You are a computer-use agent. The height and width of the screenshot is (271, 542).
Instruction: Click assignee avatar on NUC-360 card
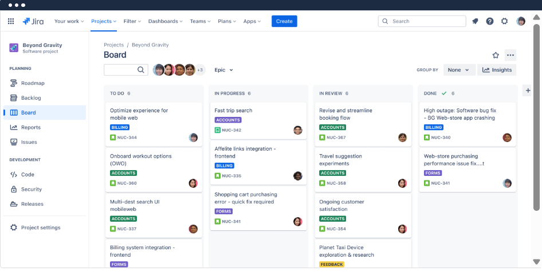[x=193, y=183]
